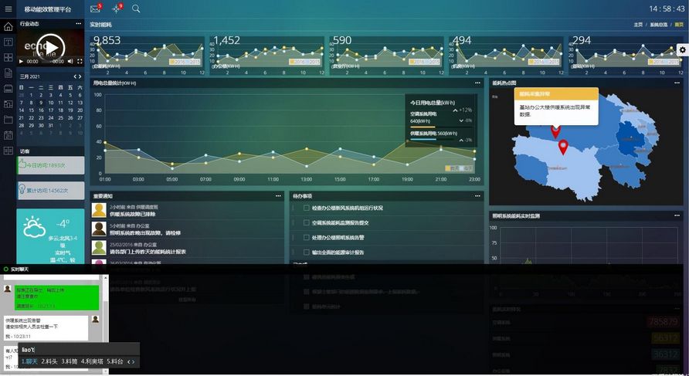Viewport: 689px width, 376px height.
Task: Open options menu of 用电总量统计 panel
Action: pyautogui.click(x=477, y=83)
